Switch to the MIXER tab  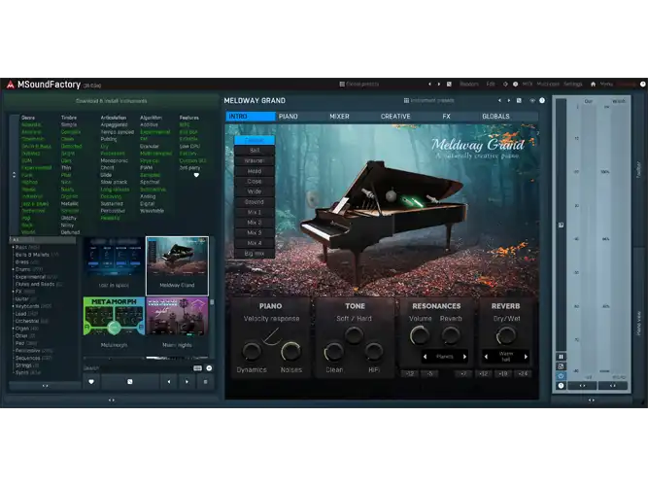click(339, 117)
